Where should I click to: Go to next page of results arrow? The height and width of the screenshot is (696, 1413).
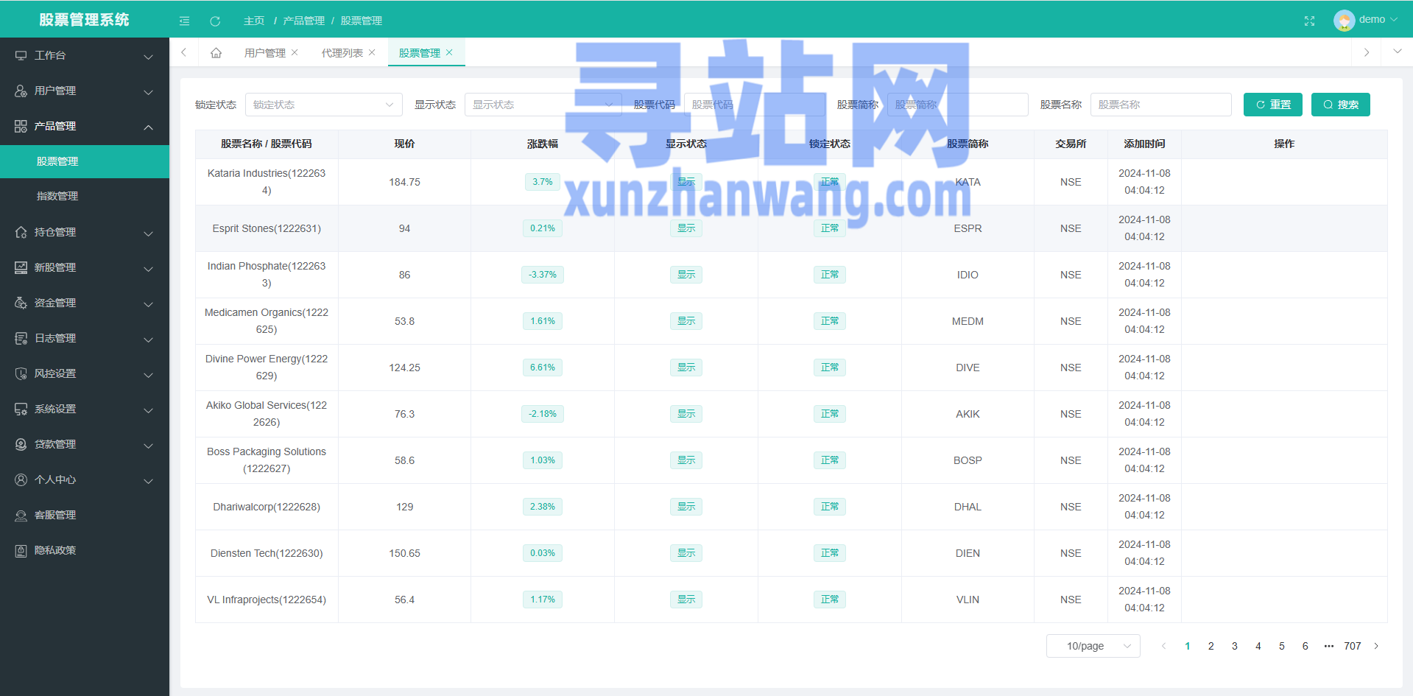point(1375,646)
